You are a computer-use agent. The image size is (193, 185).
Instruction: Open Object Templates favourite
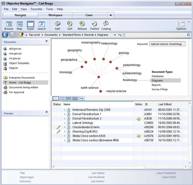(19, 63)
